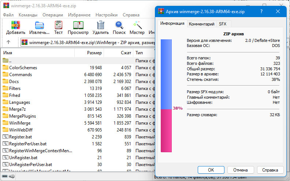Open the Избранное menu
Image resolution: width=290 pixels, height=181 pixels.
coord(79,15)
